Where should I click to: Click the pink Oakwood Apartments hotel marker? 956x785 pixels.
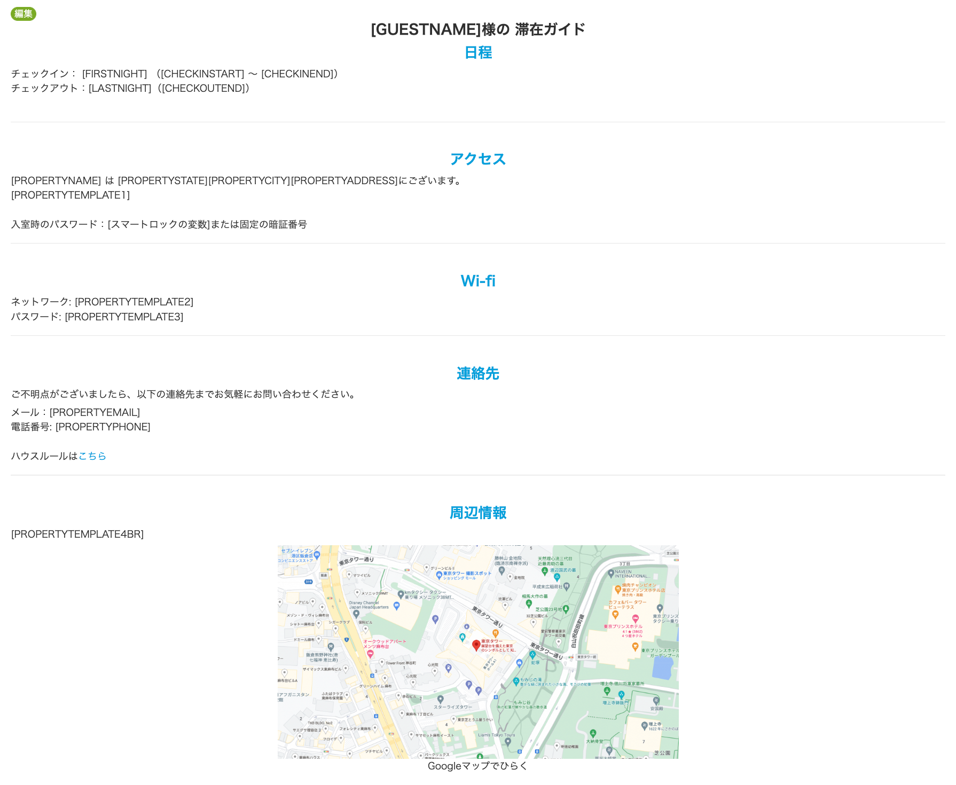tap(370, 654)
